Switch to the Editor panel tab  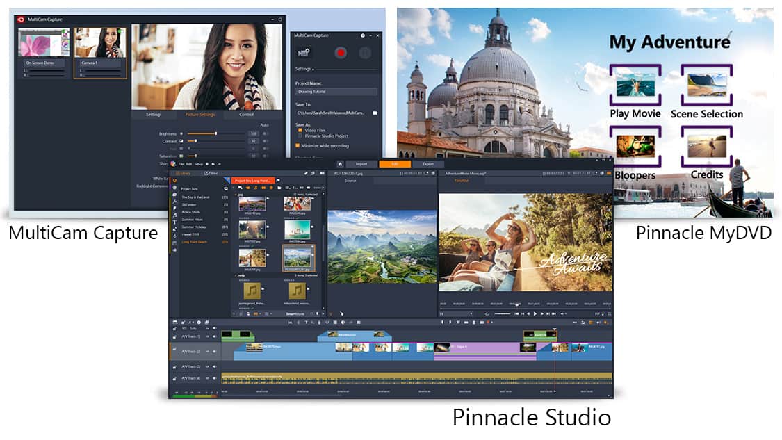(x=211, y=173)
